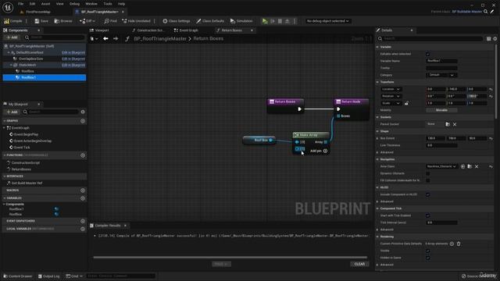Open Category Default dropdown
This screenshot has width=500, height=281.
point(441,75)
